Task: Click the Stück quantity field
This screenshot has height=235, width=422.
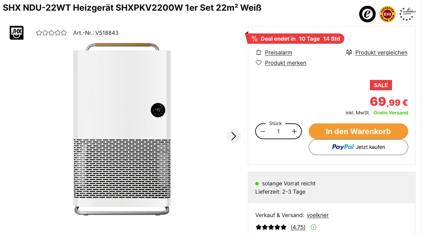Action: (278, 131)
